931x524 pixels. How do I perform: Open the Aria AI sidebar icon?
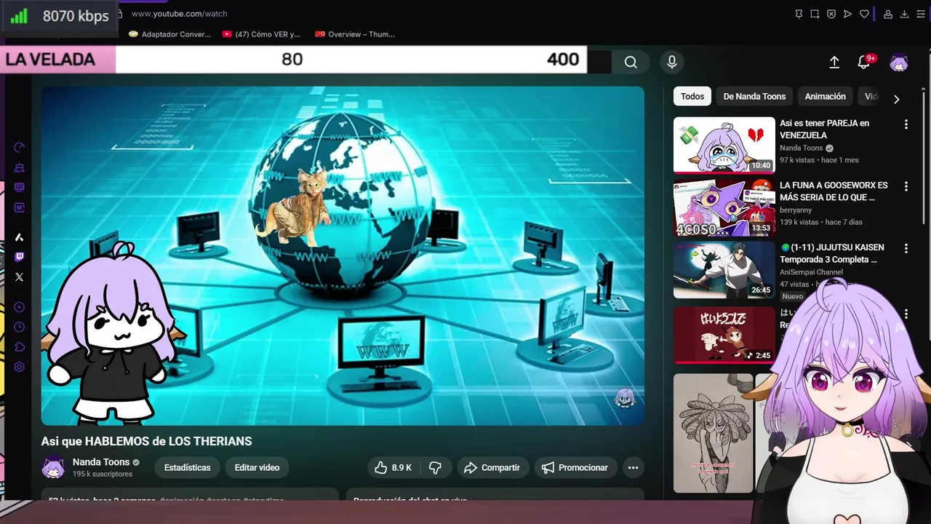tap(20, 237)
